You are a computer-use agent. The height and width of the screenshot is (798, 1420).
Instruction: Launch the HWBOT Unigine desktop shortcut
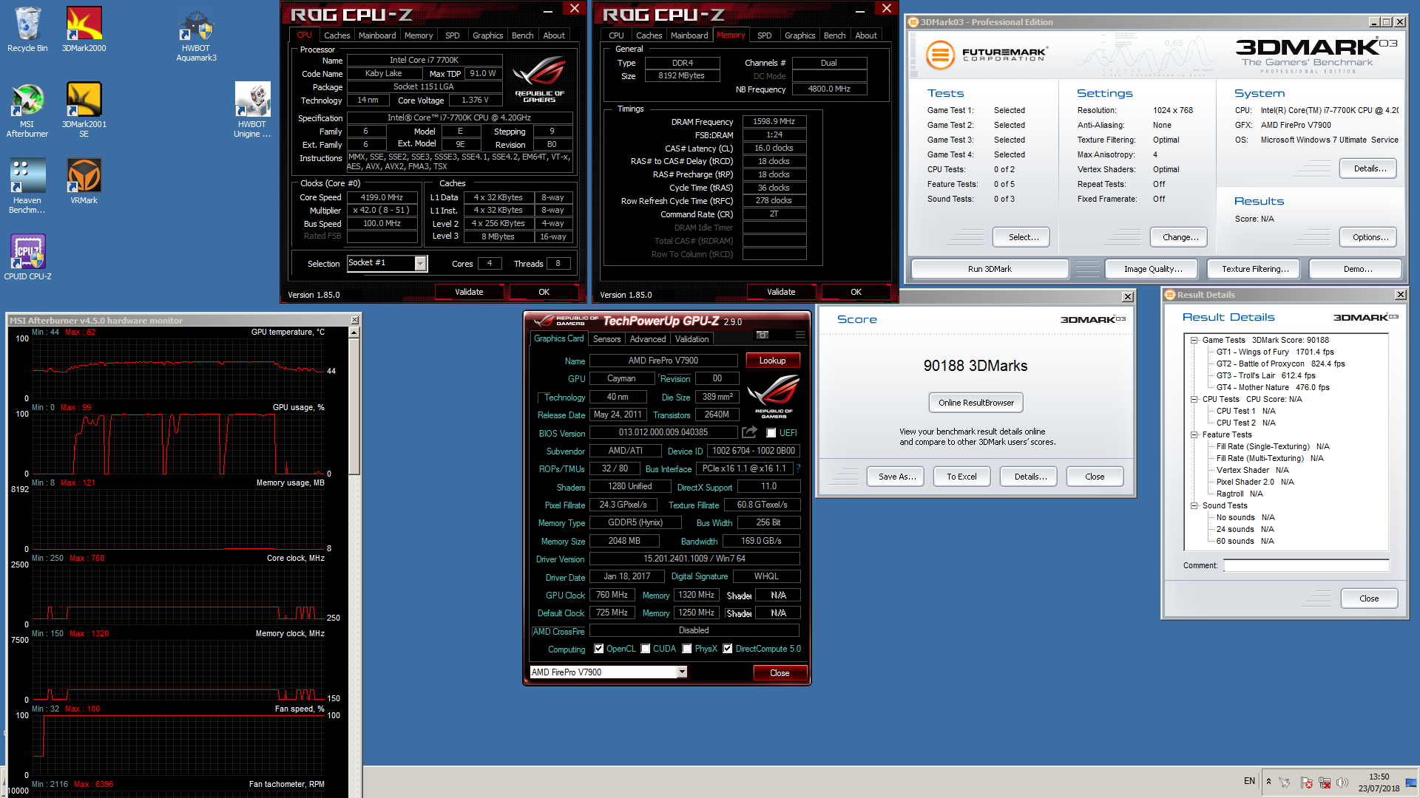coord(252,111)
